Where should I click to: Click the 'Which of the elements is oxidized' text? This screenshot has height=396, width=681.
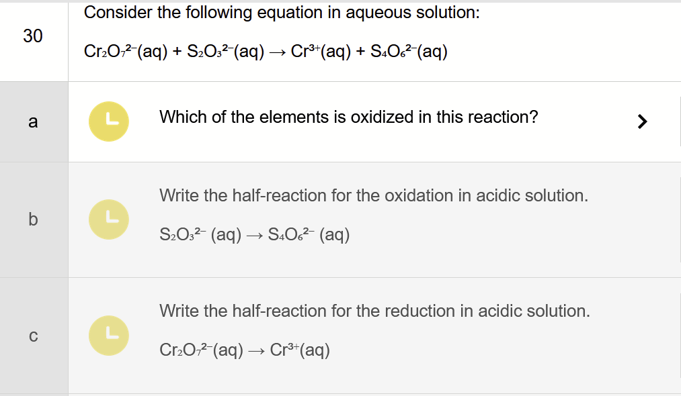pos(348,117)
